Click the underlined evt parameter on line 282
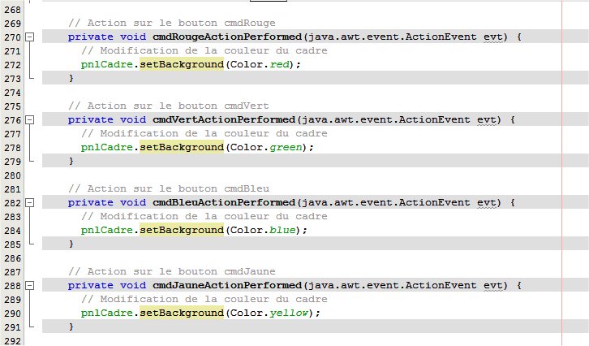 (x=487, y=203)
